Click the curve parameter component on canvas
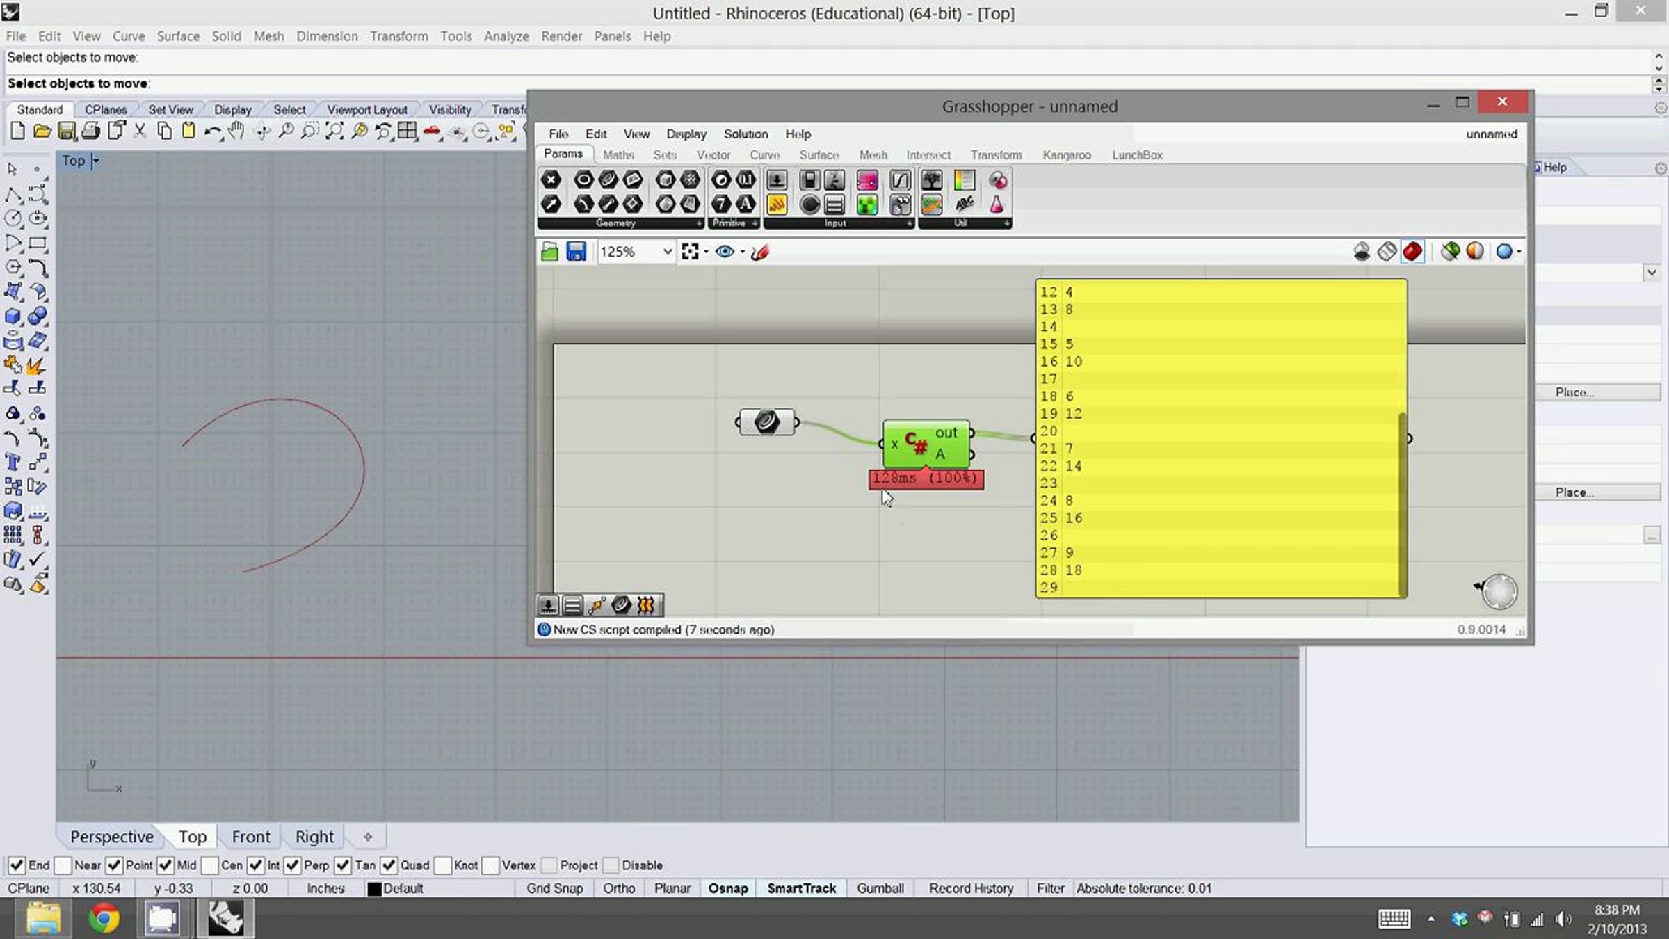1669x939 pixels. click(x=766, y=422)
